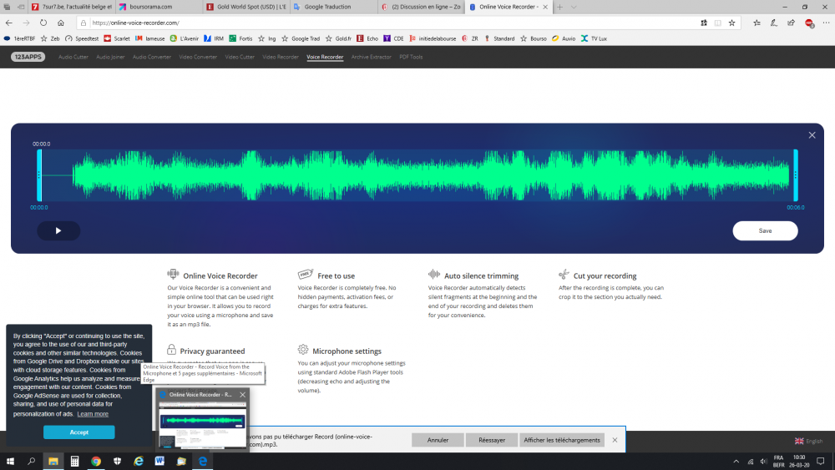The height and width of the screenshot is (470, 835).
Task: Click the right trim handle on waveform
Action: [x=795, y=175]
